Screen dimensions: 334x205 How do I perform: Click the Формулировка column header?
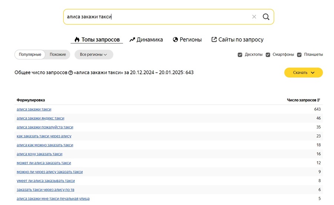[x=31, y=100]
